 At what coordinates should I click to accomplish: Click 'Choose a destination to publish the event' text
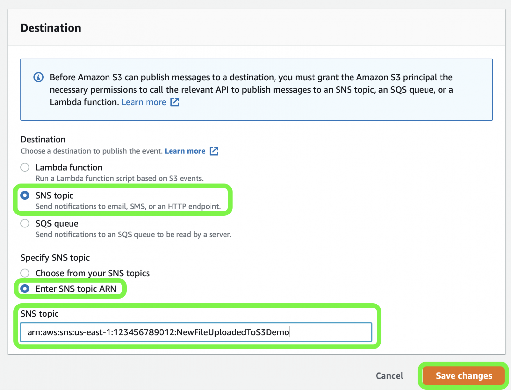tap(92, 151)
